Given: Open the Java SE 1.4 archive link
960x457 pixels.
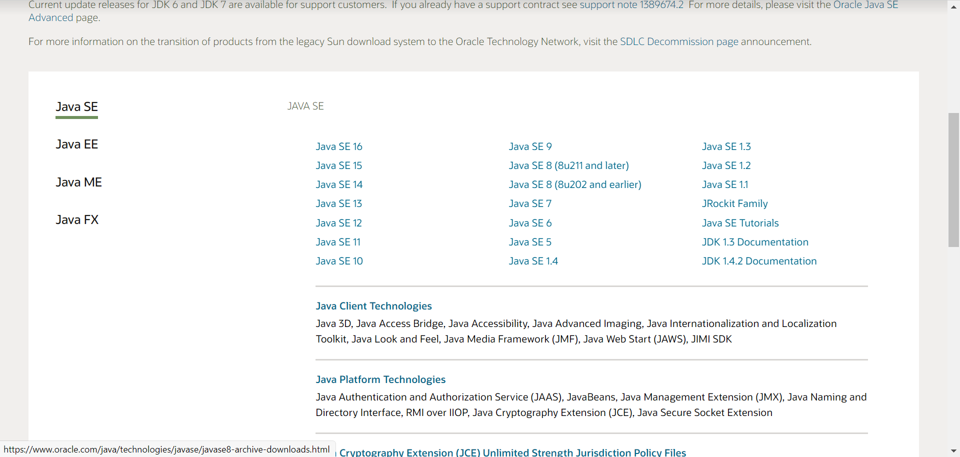Looking at the screenshot, I should [x=533, y=261].
